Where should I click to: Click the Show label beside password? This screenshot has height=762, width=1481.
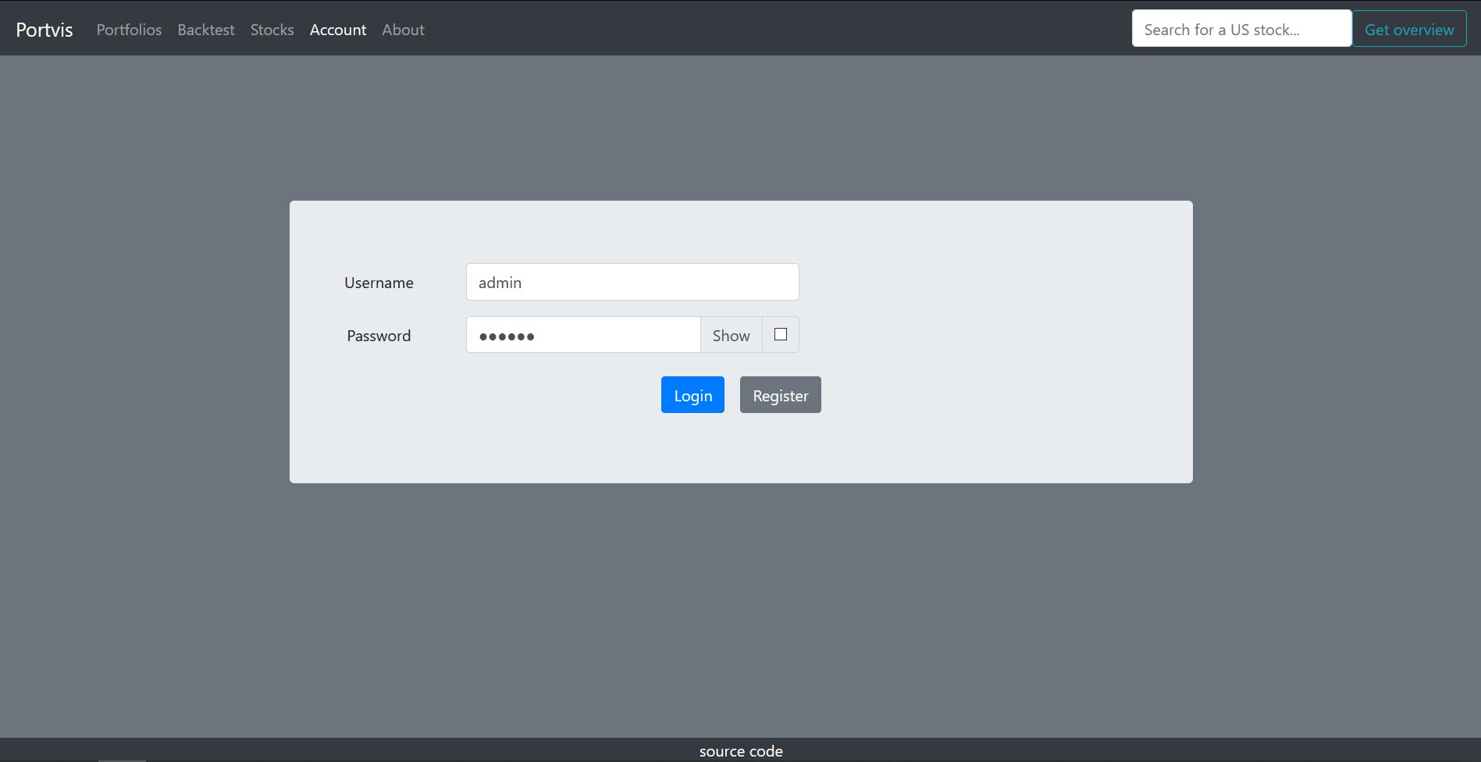(x=731, y=335)
